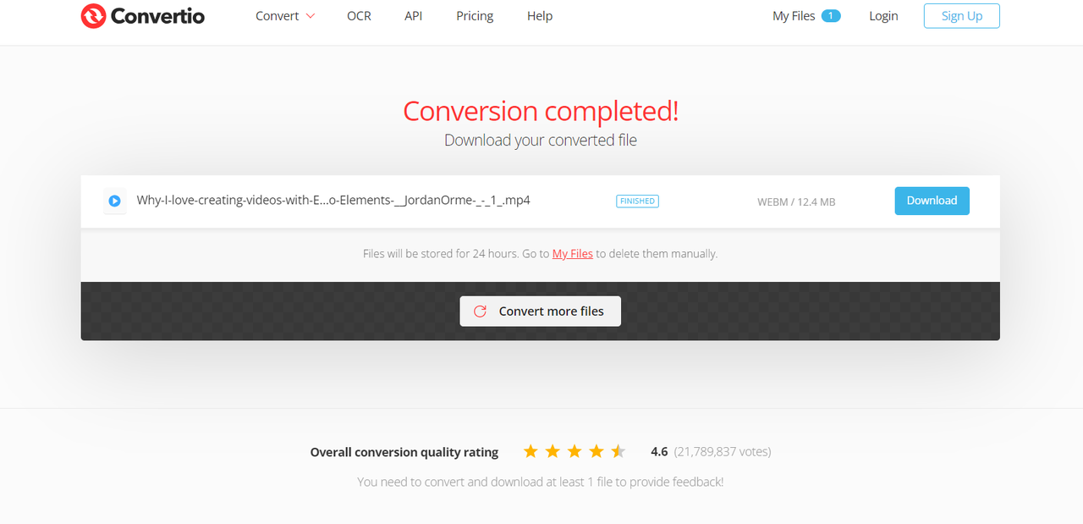Image resolution: width=1083 pixels, height=524 pixels.
Task: Open the API page
Action: click(413, 16)
